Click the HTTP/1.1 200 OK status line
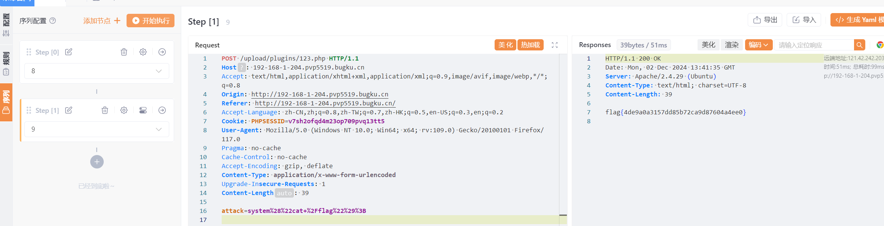 click(633, 59)
